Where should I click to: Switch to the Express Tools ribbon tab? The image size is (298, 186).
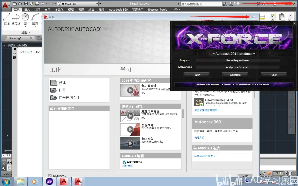(x=158, y=9)
